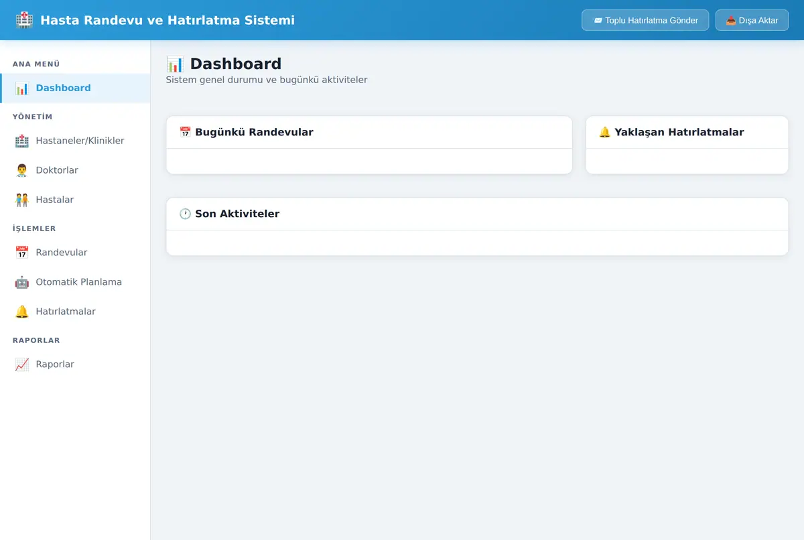This screenshot has height=540, width=804.
Task: Select Raporlar from the sidebar menu
Action: pos(75,364)
